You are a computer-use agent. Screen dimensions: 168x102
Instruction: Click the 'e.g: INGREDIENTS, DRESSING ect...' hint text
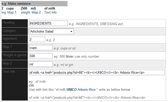coord(97,24)
